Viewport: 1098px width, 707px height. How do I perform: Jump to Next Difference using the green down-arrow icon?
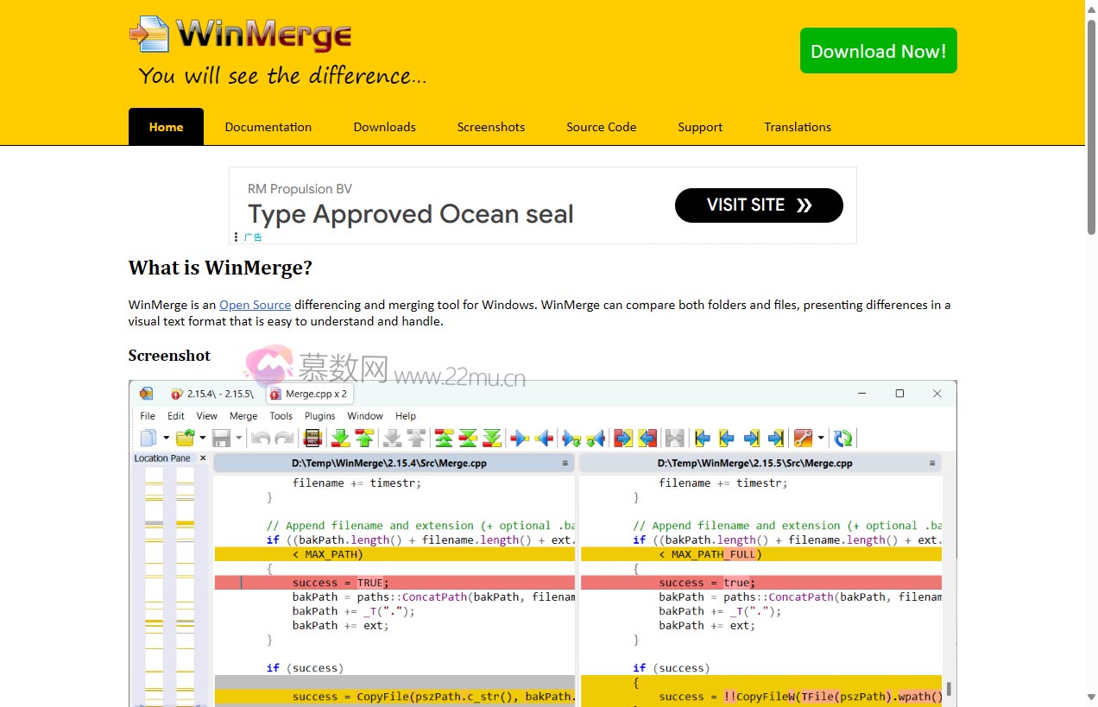tap(340, 438)
